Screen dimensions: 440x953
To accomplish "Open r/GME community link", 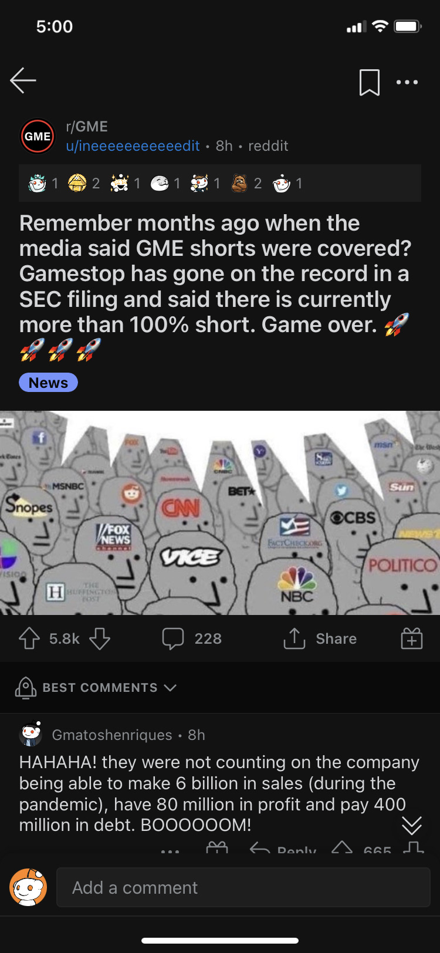I will pos(87,127).
